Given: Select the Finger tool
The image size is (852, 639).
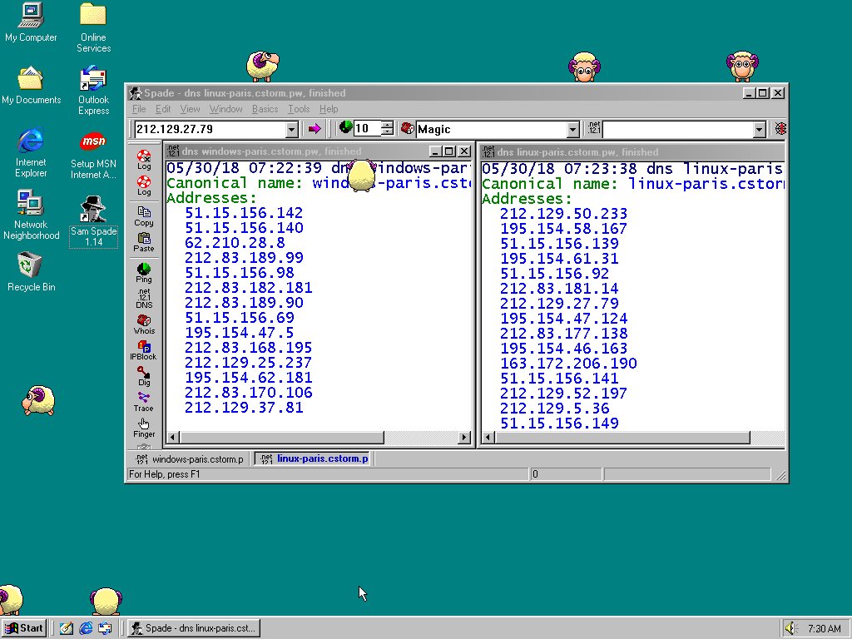Looking at the screenshot, I should click(144, 428).
